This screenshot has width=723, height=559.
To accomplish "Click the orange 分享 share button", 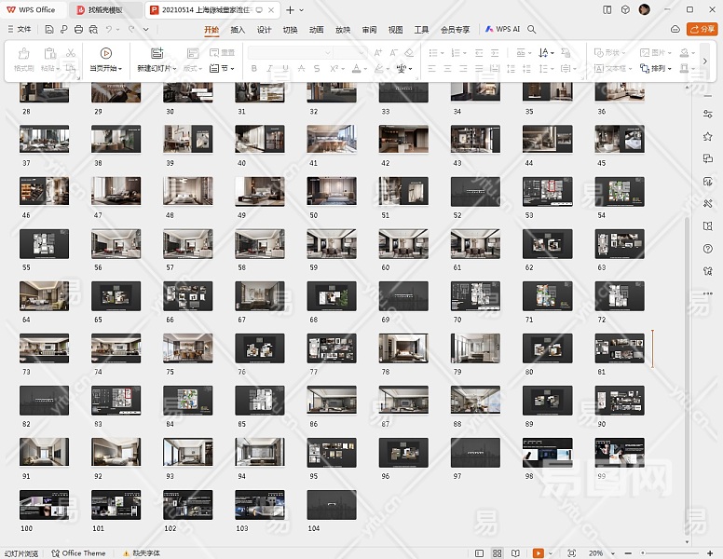I will point(702,30).
